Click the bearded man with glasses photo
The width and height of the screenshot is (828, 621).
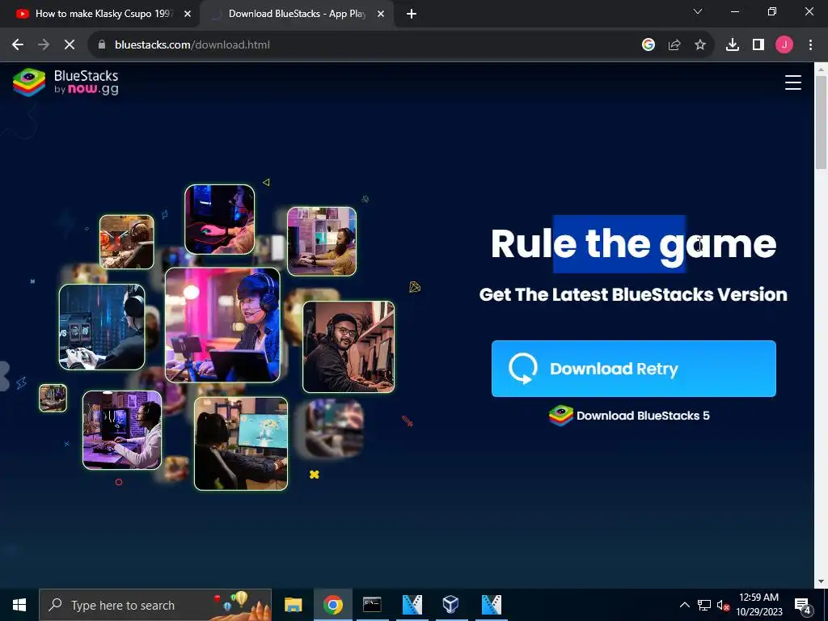349,347
